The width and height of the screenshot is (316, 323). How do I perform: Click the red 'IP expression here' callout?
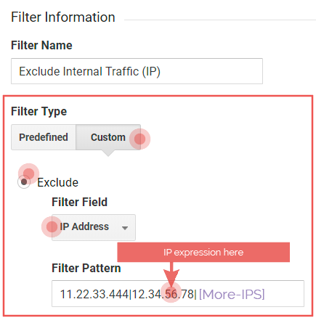coord(203,252)
